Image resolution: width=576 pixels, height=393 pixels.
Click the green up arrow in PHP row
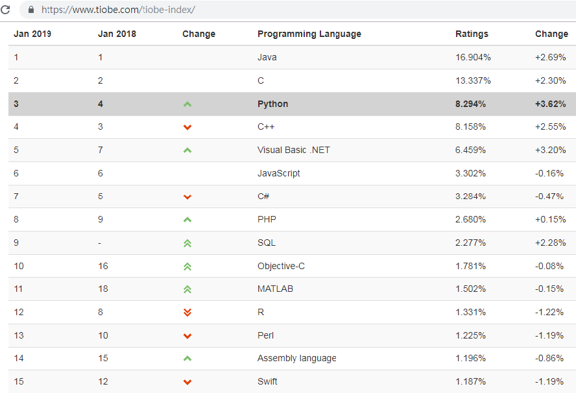(187, 220)
